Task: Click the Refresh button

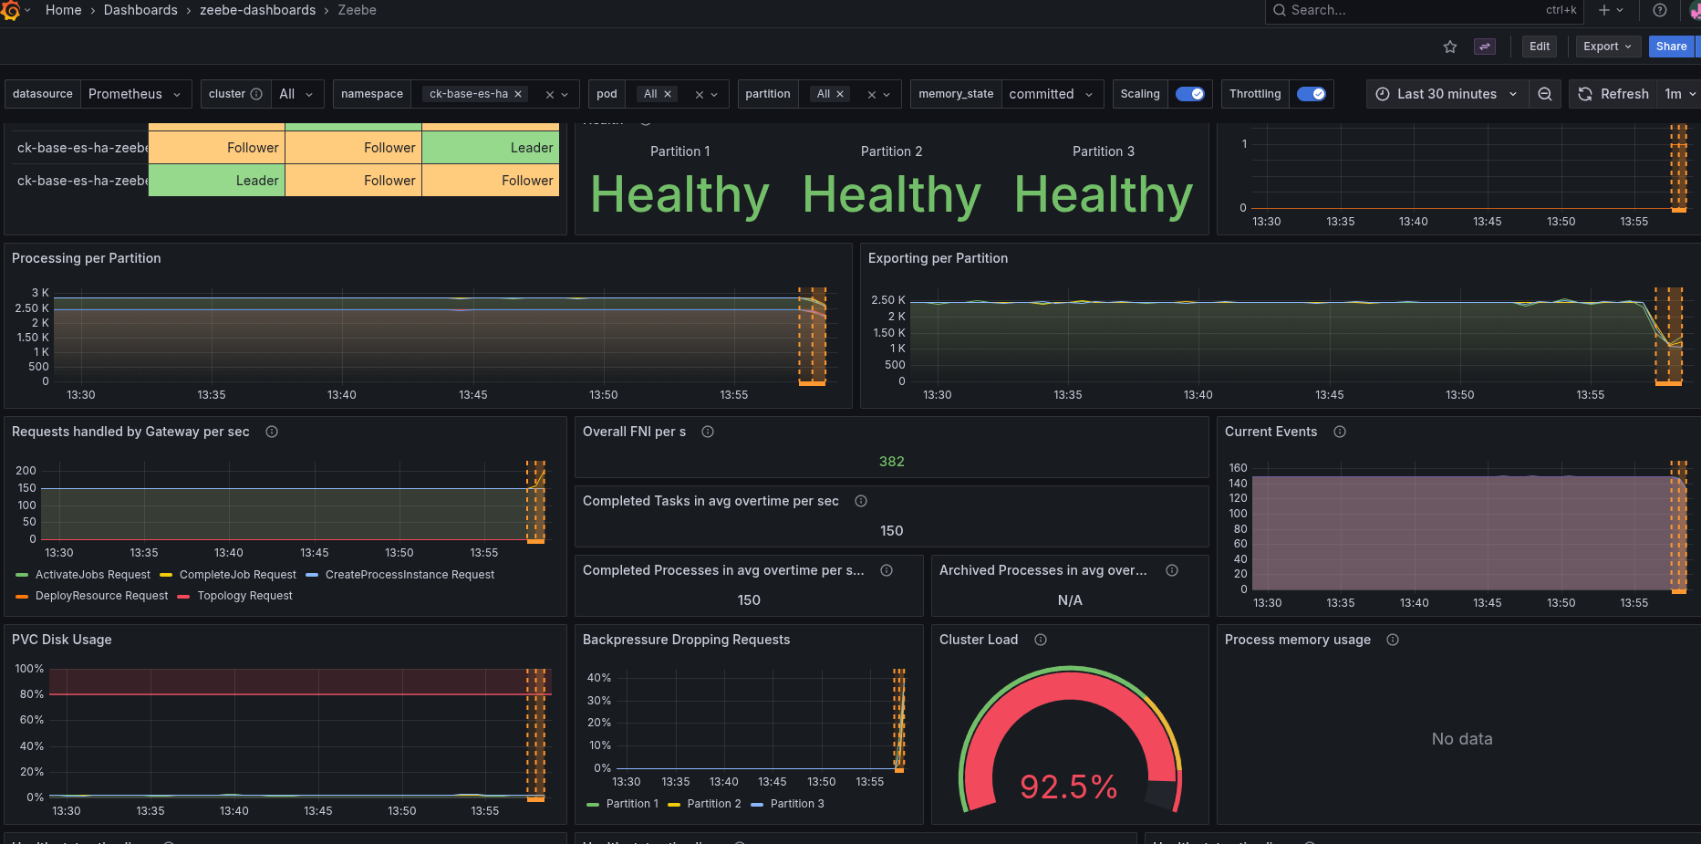Action: (1613, 94)
